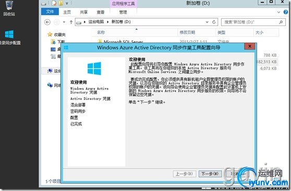Click the search box for 新加卷 (D:)

tap(253, 22)
